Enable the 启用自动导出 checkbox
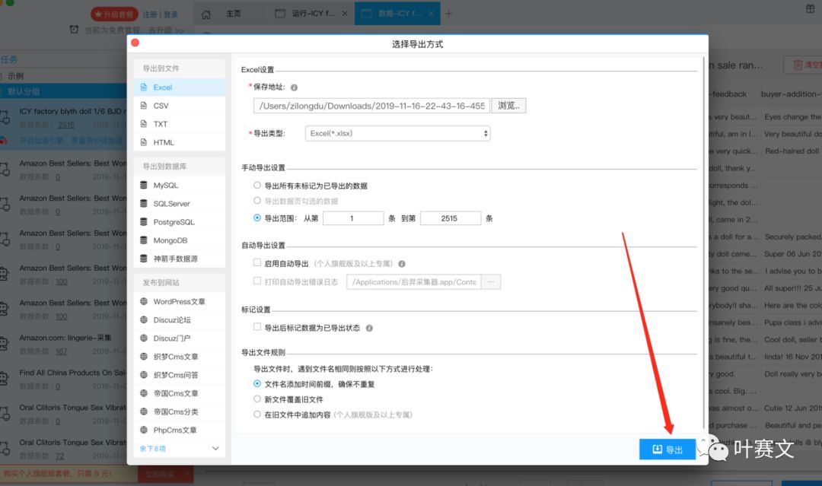Screen dimensions: 822x486 tap(257, 263)
